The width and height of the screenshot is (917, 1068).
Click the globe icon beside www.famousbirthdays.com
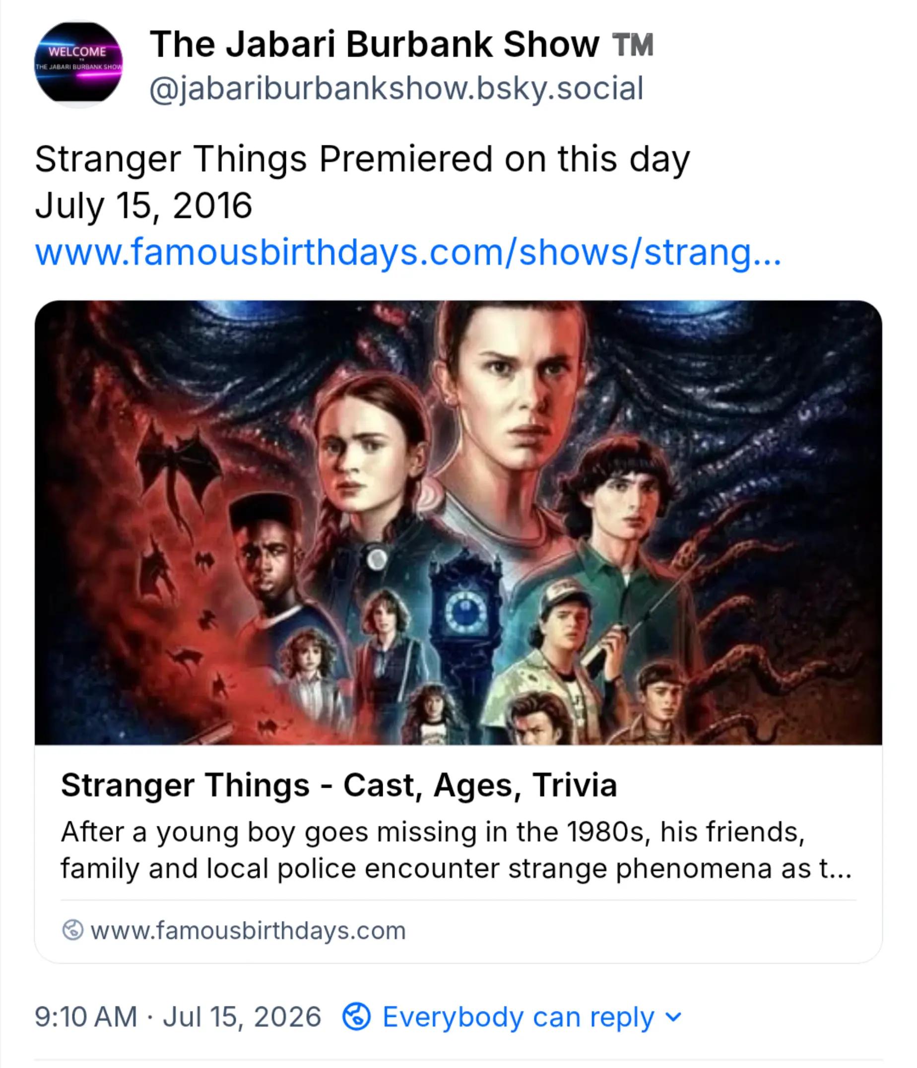pos(72,931)
